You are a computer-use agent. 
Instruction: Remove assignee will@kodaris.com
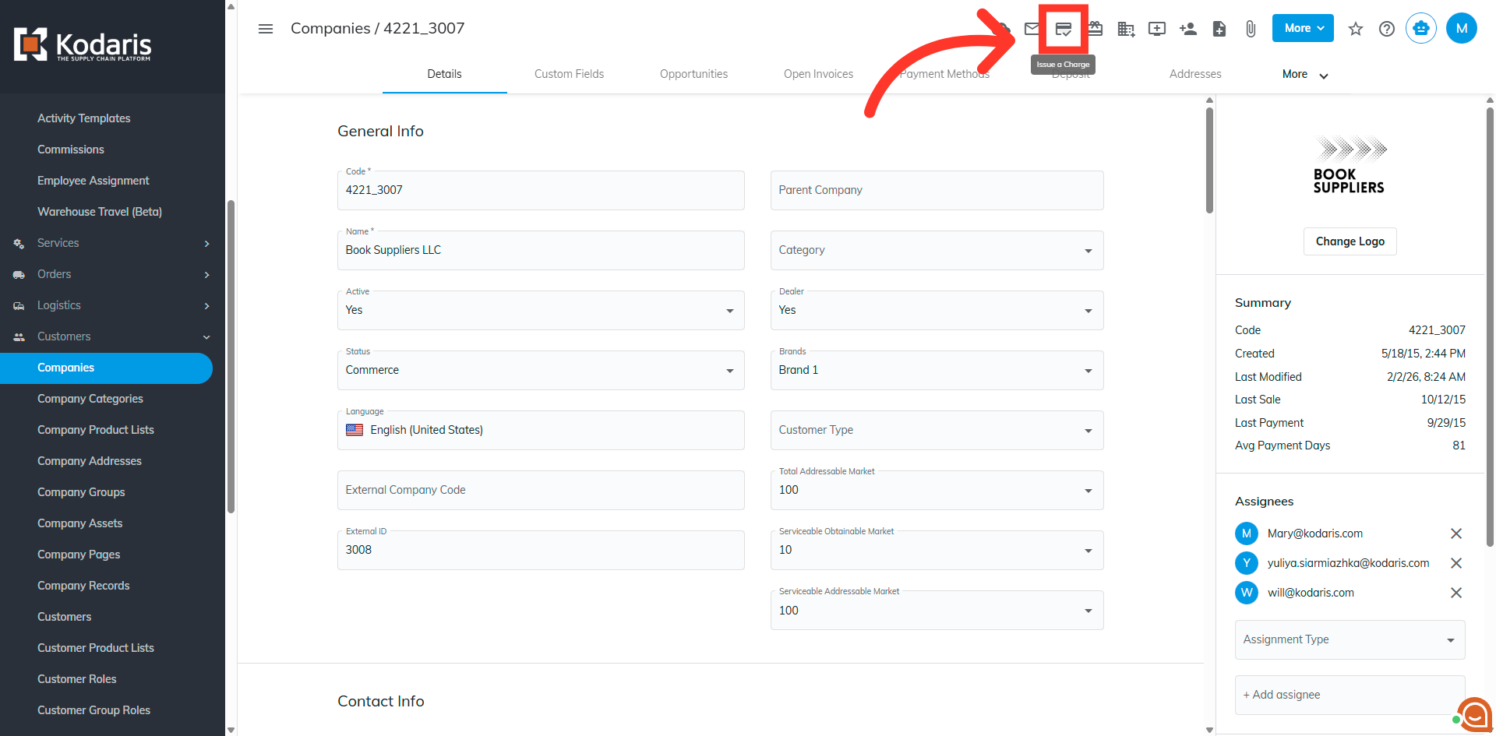point(1455,593)
